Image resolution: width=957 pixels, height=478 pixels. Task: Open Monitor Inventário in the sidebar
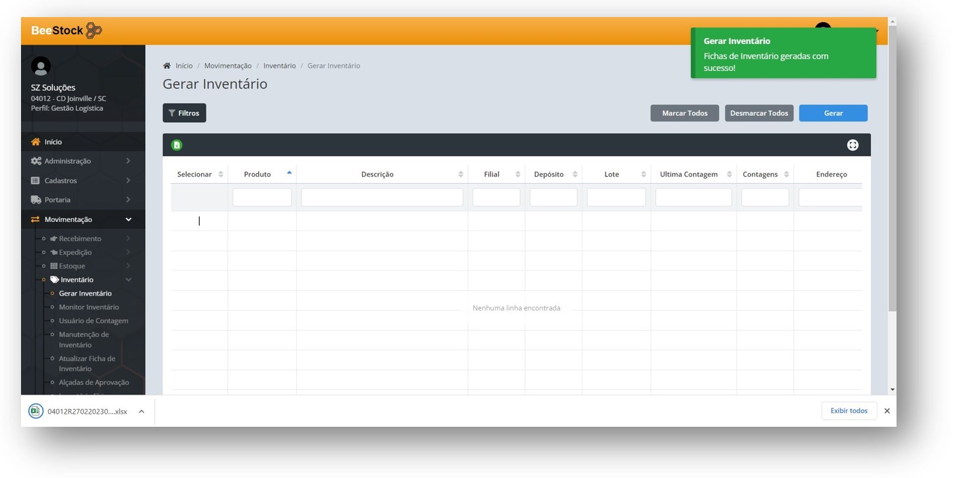point(89,307)
